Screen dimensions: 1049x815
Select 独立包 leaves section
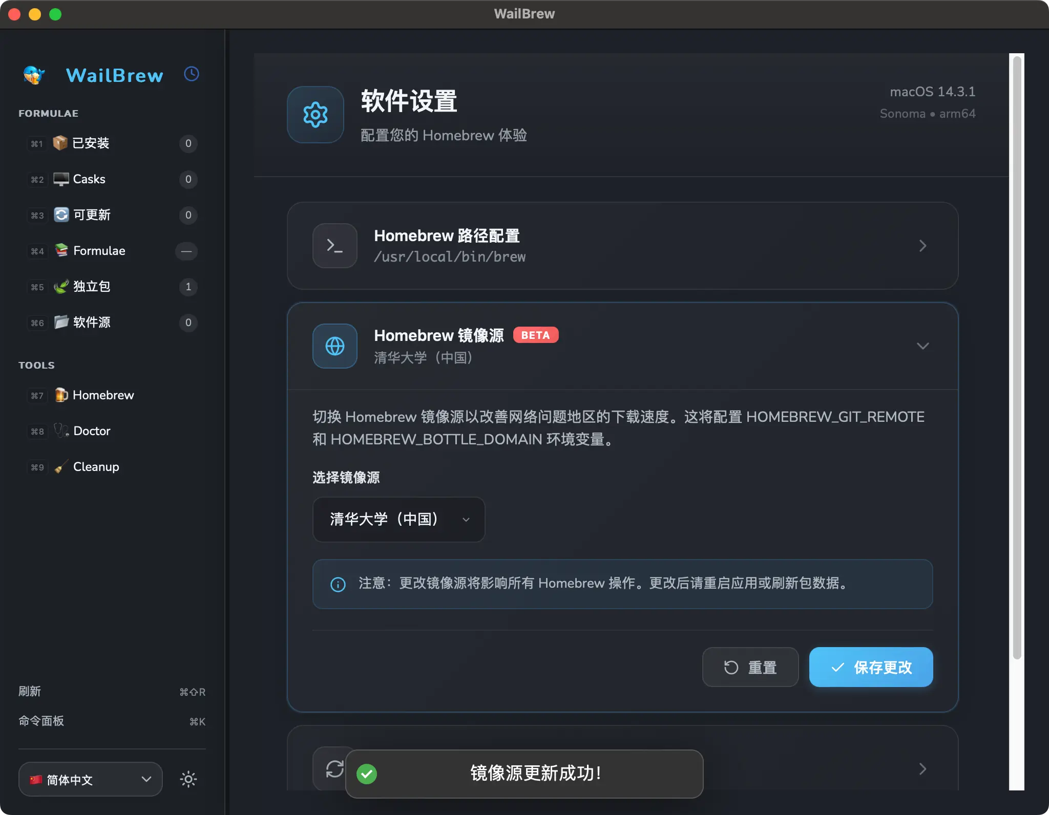point(112,287)
